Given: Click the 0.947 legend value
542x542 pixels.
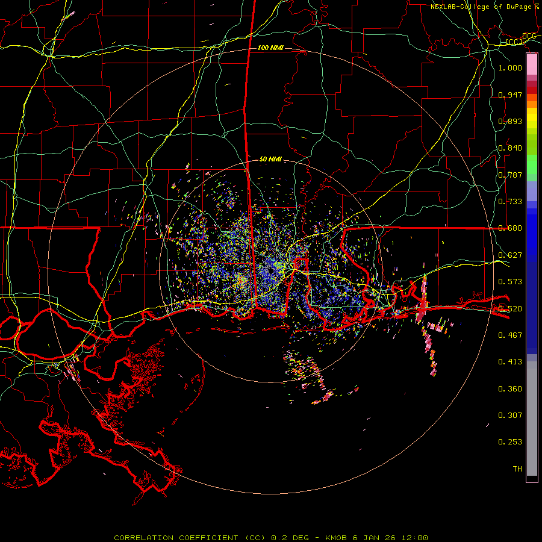Looking at the screenshot, I should click(x=510, y=95).
